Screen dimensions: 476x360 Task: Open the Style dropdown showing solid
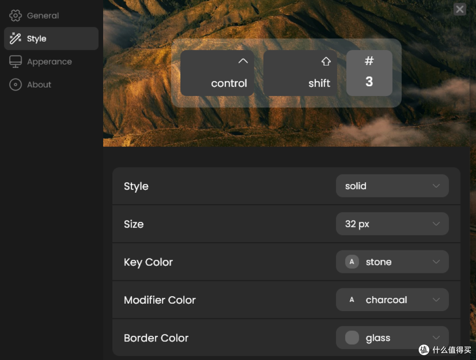pyautogui.click(x=392, y=186)
